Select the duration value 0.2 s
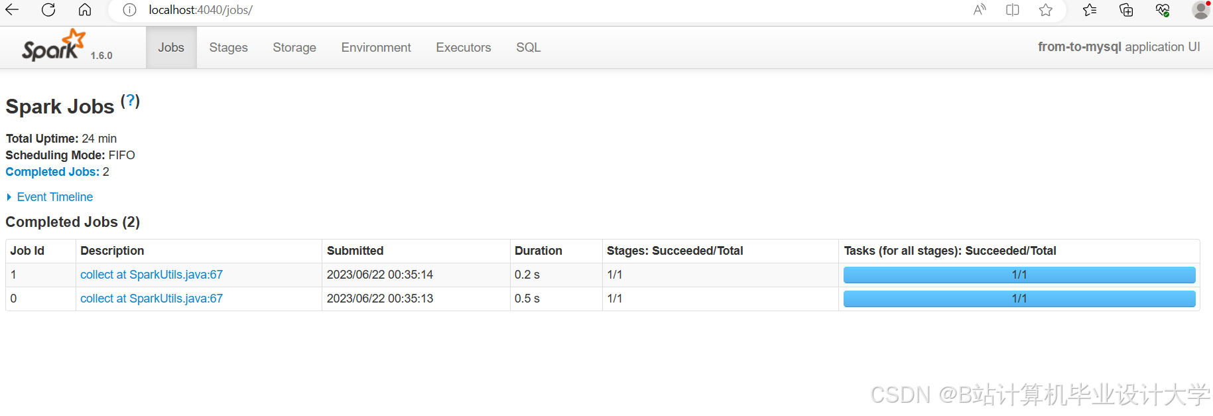Viewport: 1213px width, 416px height. [x=527, y=275]
